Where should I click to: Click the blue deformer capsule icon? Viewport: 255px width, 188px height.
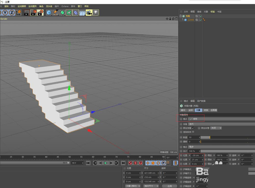76,12
